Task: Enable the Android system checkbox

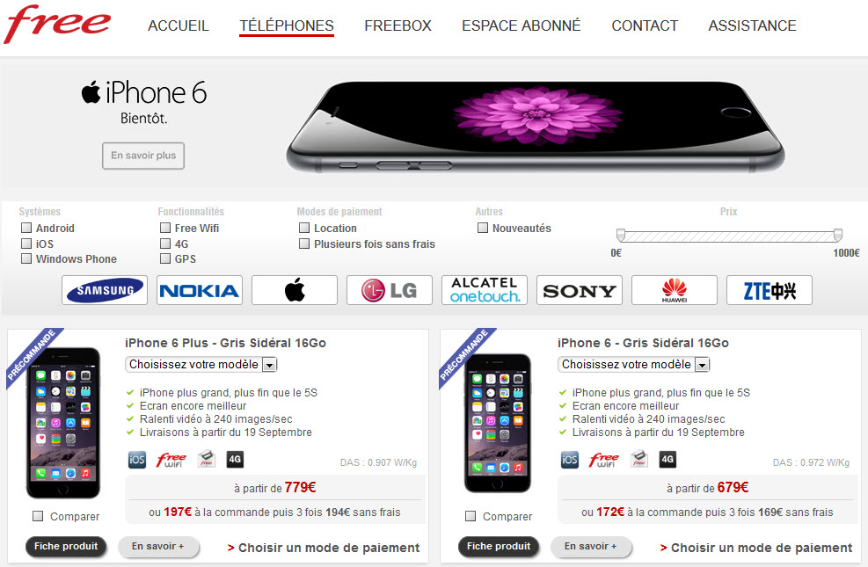Action: coord(26,228)
